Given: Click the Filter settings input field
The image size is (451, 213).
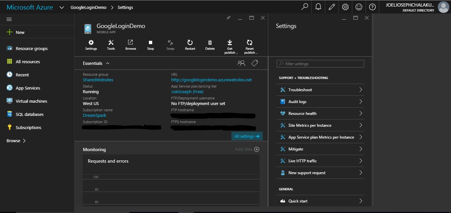Looking at the screenshot, I should point(320,64).
